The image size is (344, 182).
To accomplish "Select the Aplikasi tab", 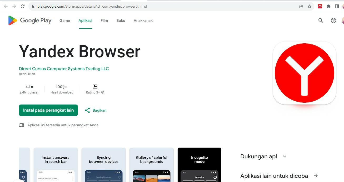I will point(85,20).
